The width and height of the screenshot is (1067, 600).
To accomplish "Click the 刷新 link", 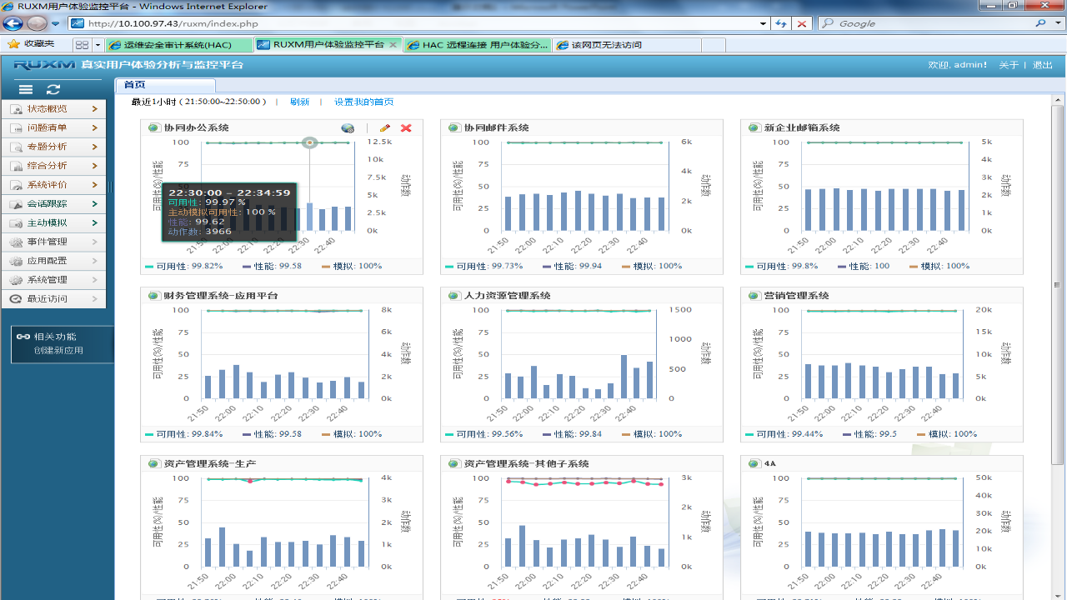I will tap(299, 102).
